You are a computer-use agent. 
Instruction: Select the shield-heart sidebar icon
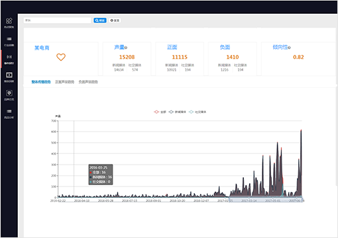pyautogui.click(x=9, y=93)
